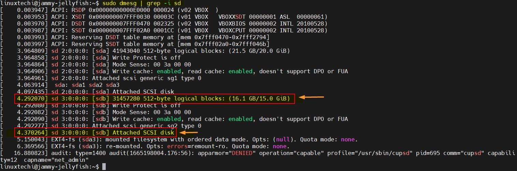Viewport: 517px width, 171px height.
Task: Click the terminal cursor block at the bottom prompt
Action: point(104,167)
